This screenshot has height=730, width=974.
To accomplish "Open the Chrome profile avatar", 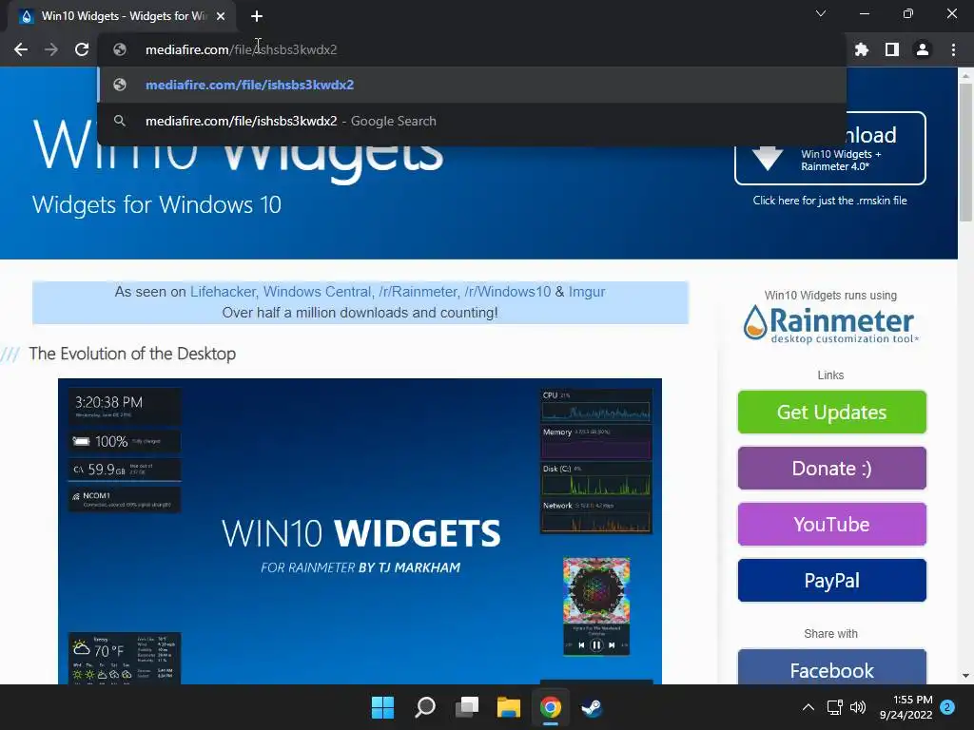I will click(923, 49).
